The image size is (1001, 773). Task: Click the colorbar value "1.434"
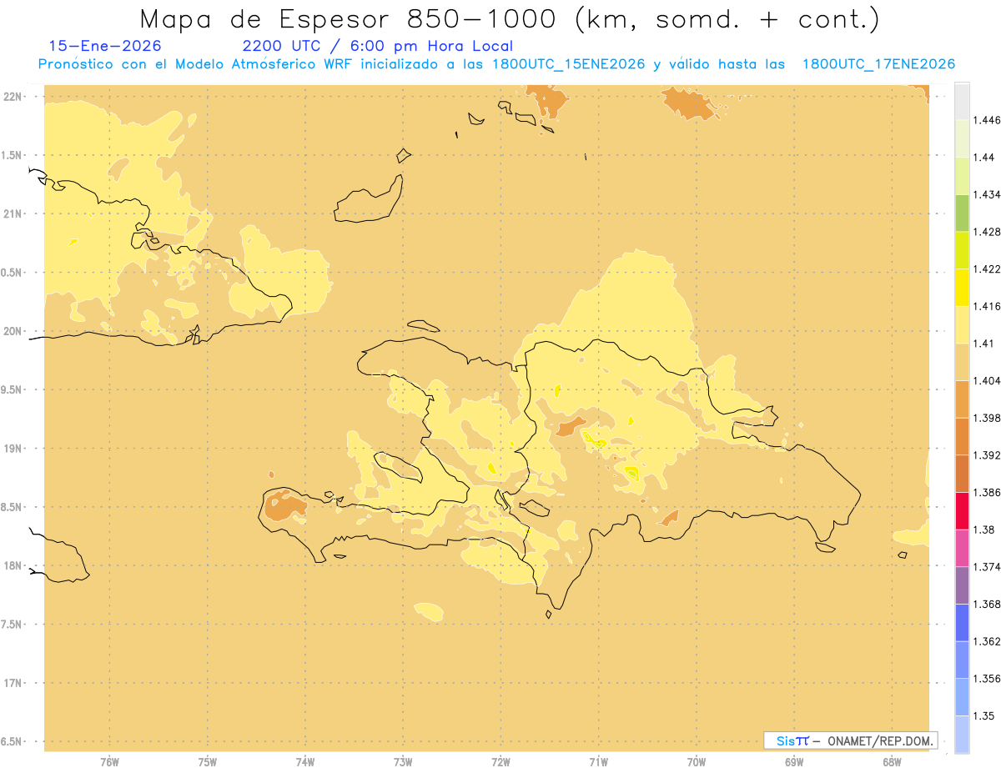(988, 194)
